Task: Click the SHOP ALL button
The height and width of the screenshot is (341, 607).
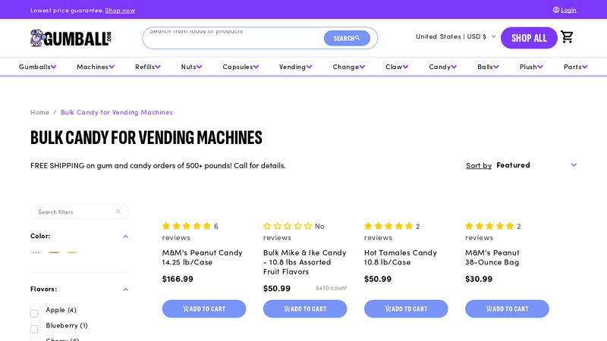Action: (x=529, y=38)
